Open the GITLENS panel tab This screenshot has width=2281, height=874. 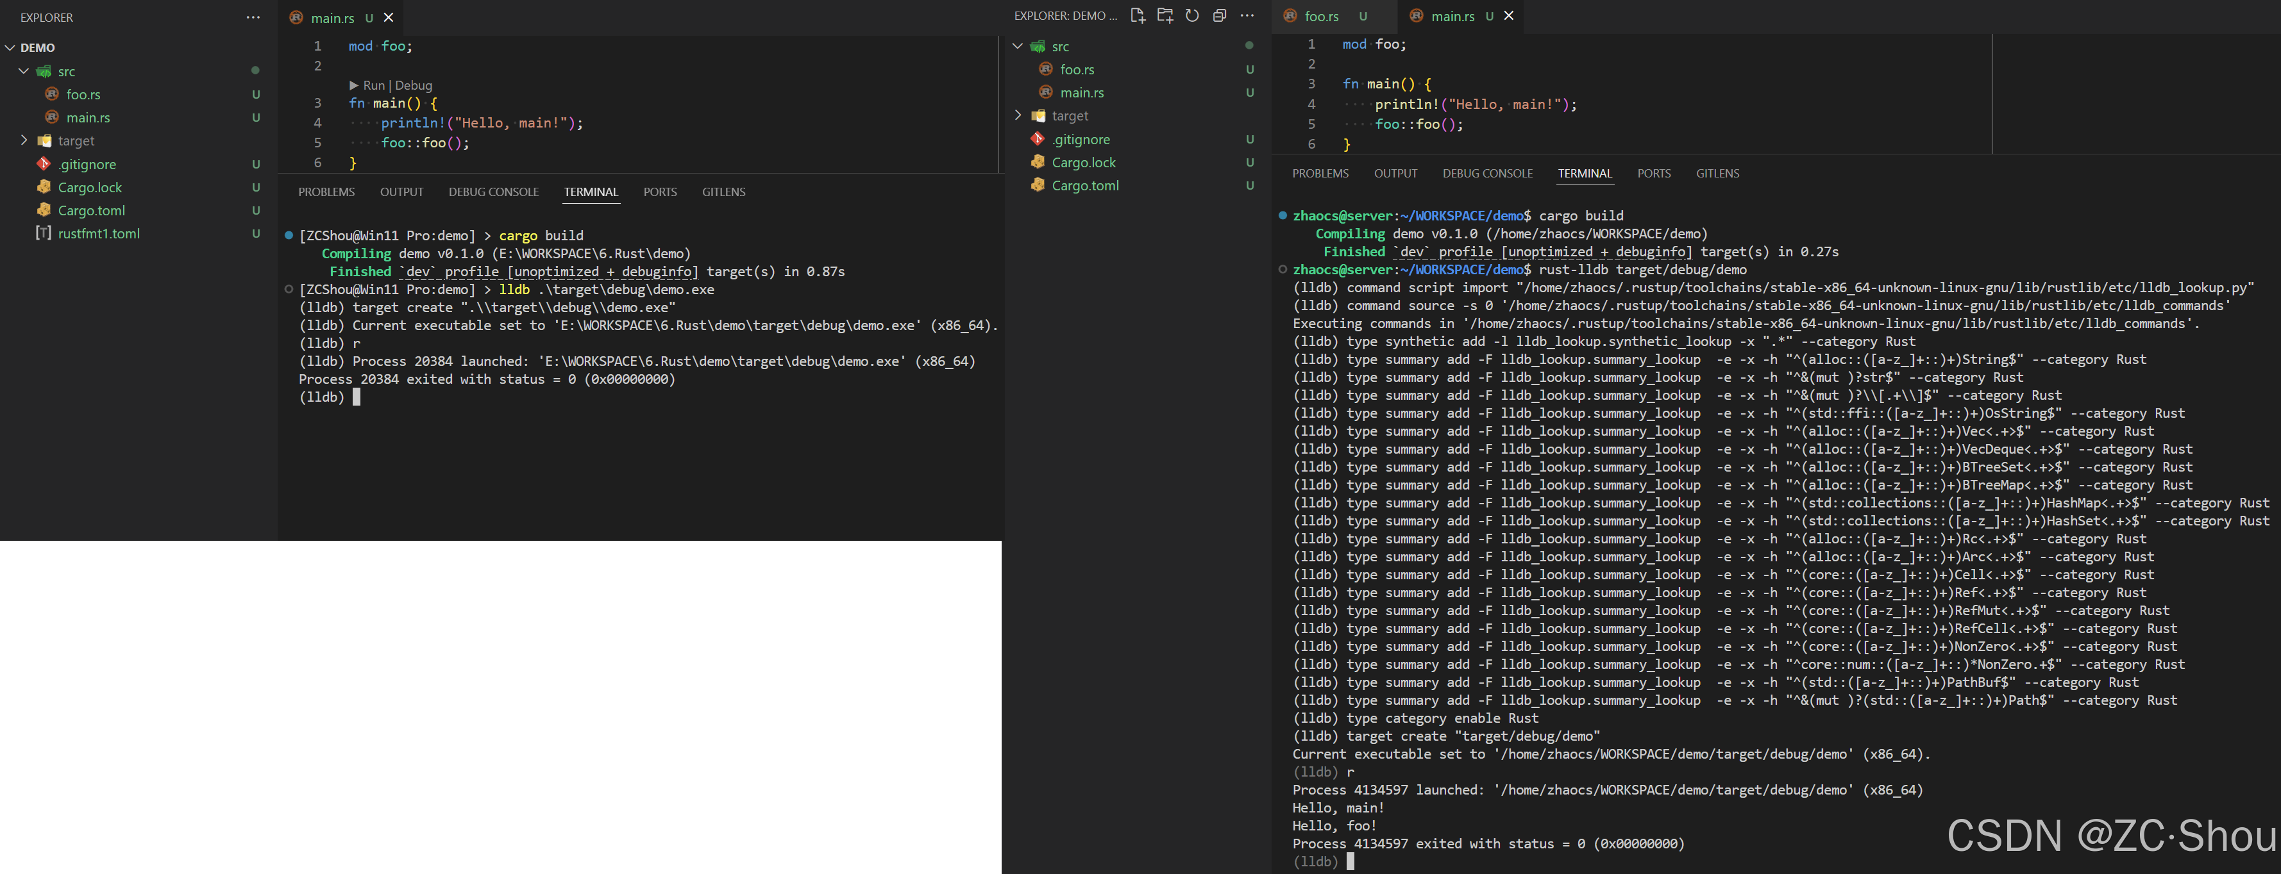click(x=723, y=192)
